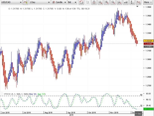The width and height of the screenshot is (154, 116).
Task: Click the zoom in plus magnifier
Action: pos(107,2)
